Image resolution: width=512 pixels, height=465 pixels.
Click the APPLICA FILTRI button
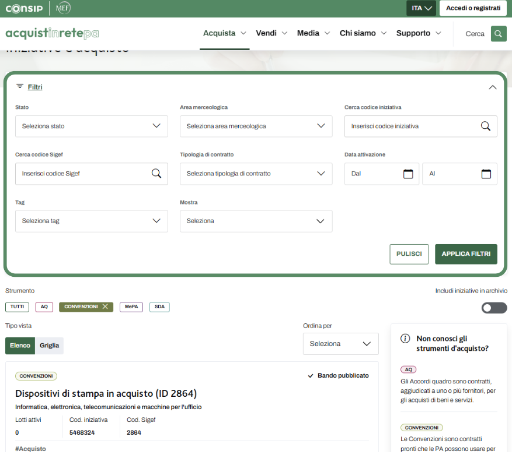tap(466, 254)
